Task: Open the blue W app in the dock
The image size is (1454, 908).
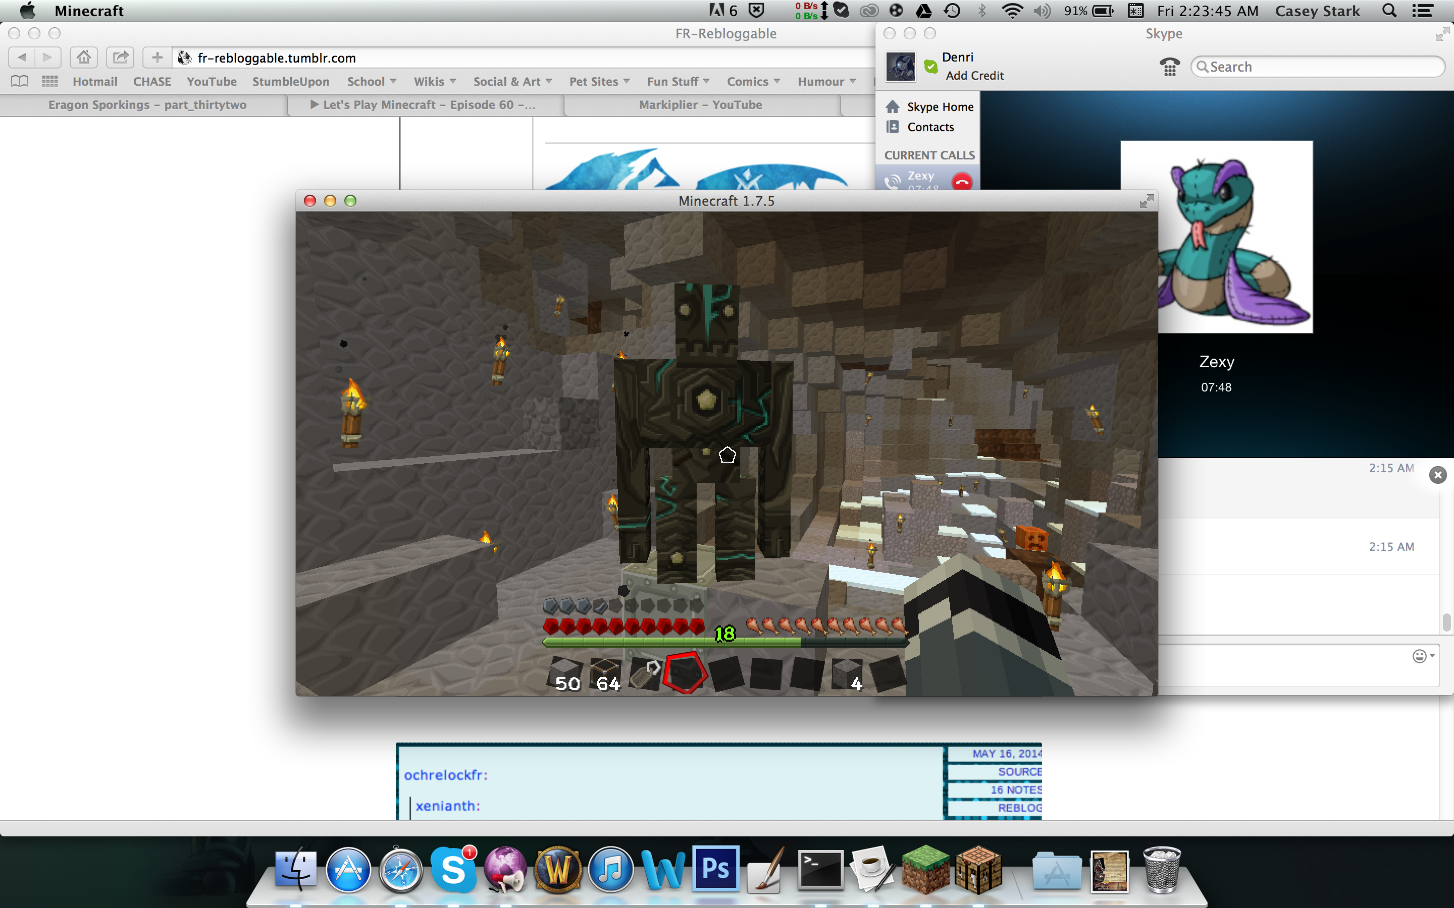Action: click(663, 869)
